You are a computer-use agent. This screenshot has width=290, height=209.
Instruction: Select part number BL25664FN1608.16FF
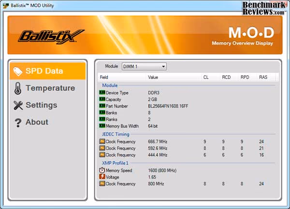(x=168, y=106)
